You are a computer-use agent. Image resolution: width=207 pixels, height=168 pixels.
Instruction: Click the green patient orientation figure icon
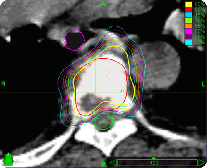pos(8,159)
